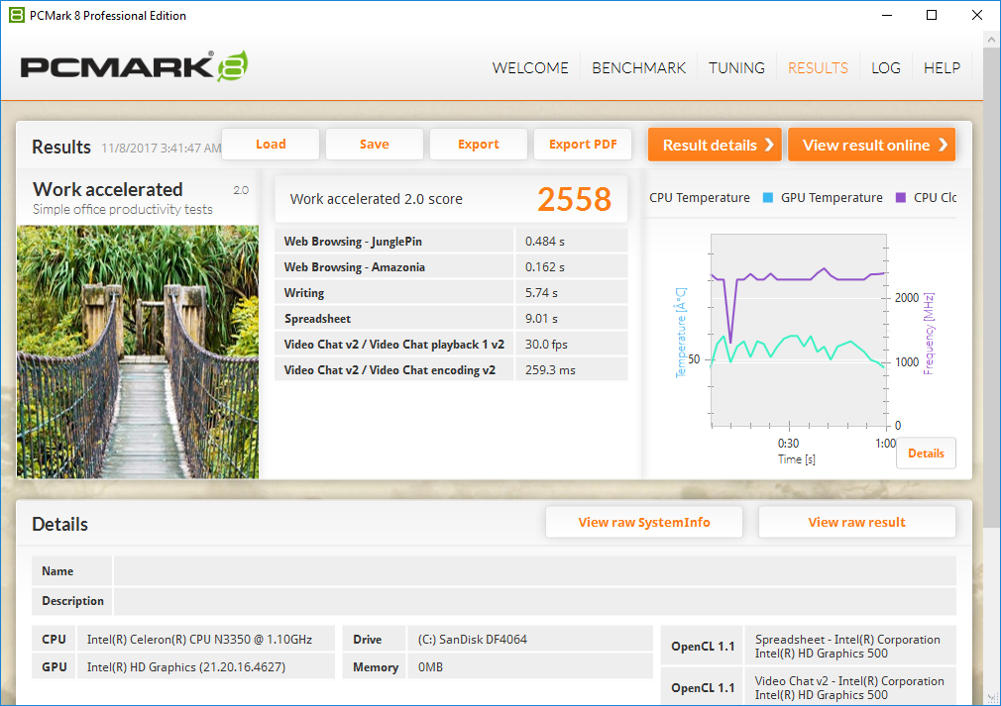Click the PCMark 8 logo

134,65
